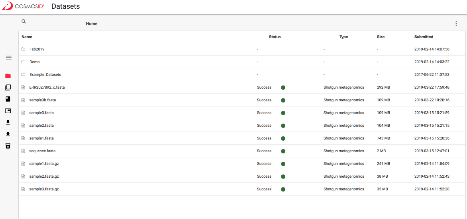Click the 743 MB size cell
Image resolution: width=467 pixels, height=219 pixels.
[383, 138]
